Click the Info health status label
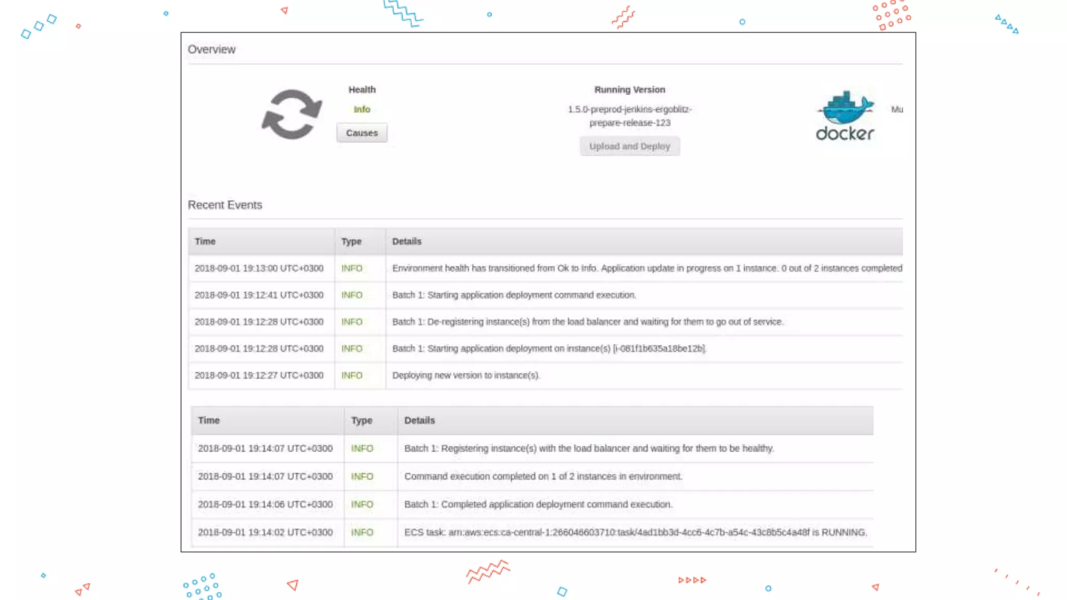Screen dimensions: 1067x600 362,109
